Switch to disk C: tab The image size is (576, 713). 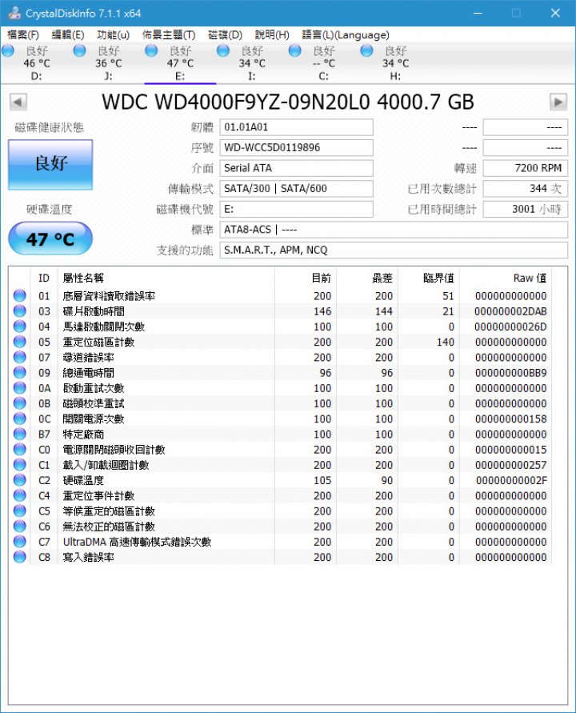tap(324, 63)
